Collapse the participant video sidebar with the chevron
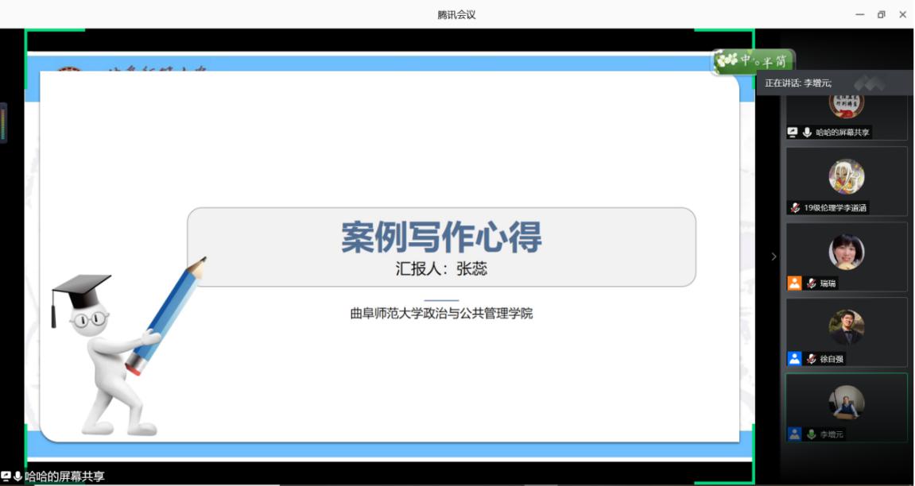The height and width of the screenshot is (486, 915). (x=773, y=256)
